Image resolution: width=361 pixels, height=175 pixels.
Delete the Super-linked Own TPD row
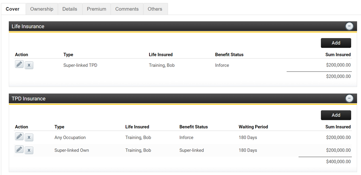click(29, 150)
